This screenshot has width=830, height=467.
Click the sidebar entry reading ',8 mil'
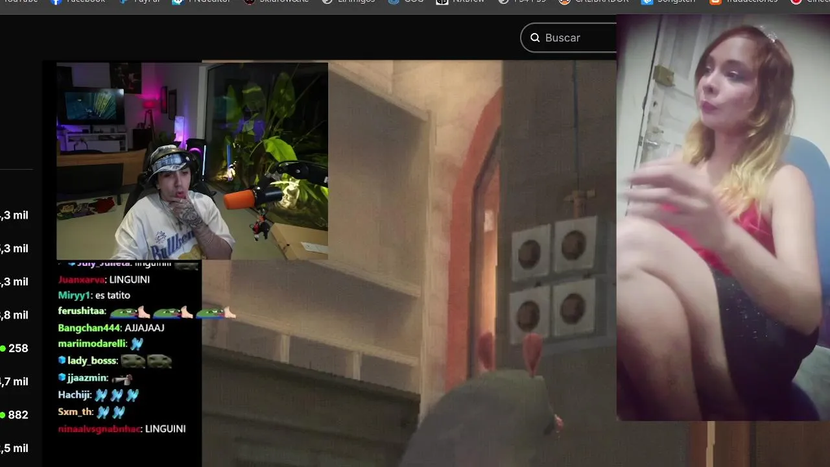[x=14, y=315]
